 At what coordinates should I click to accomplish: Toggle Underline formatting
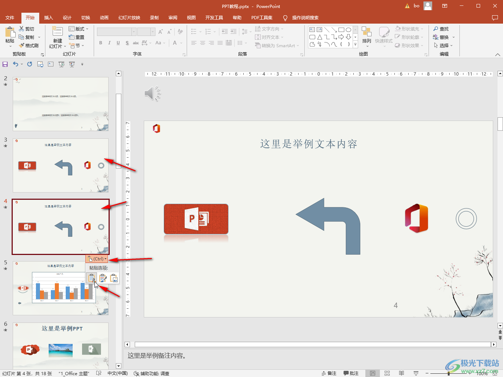118,43
